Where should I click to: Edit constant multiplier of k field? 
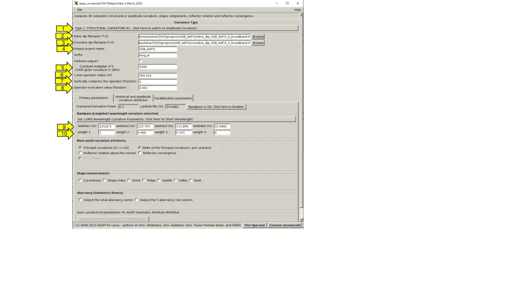tap(157, 66)
